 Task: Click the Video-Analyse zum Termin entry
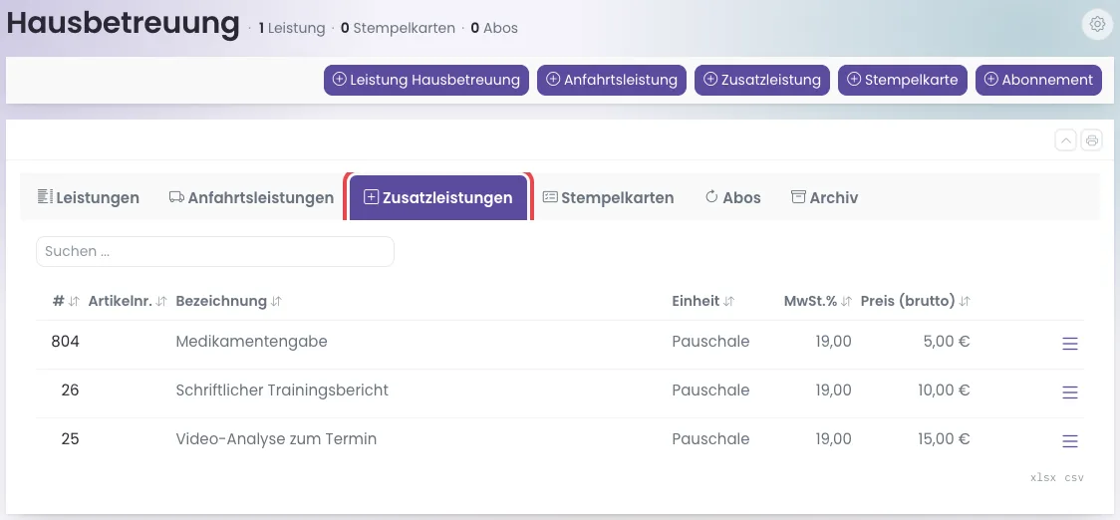[276, 438]
